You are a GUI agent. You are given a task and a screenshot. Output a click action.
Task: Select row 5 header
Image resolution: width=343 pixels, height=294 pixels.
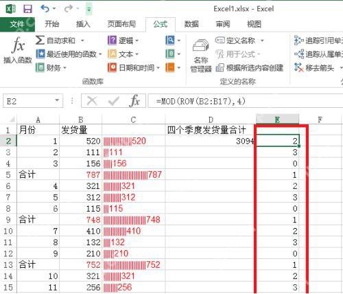[x=8, y=174]
